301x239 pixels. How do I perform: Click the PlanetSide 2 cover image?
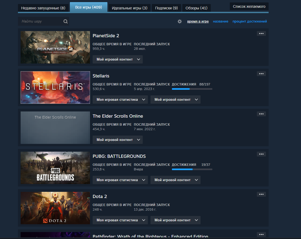coord(55,47)
